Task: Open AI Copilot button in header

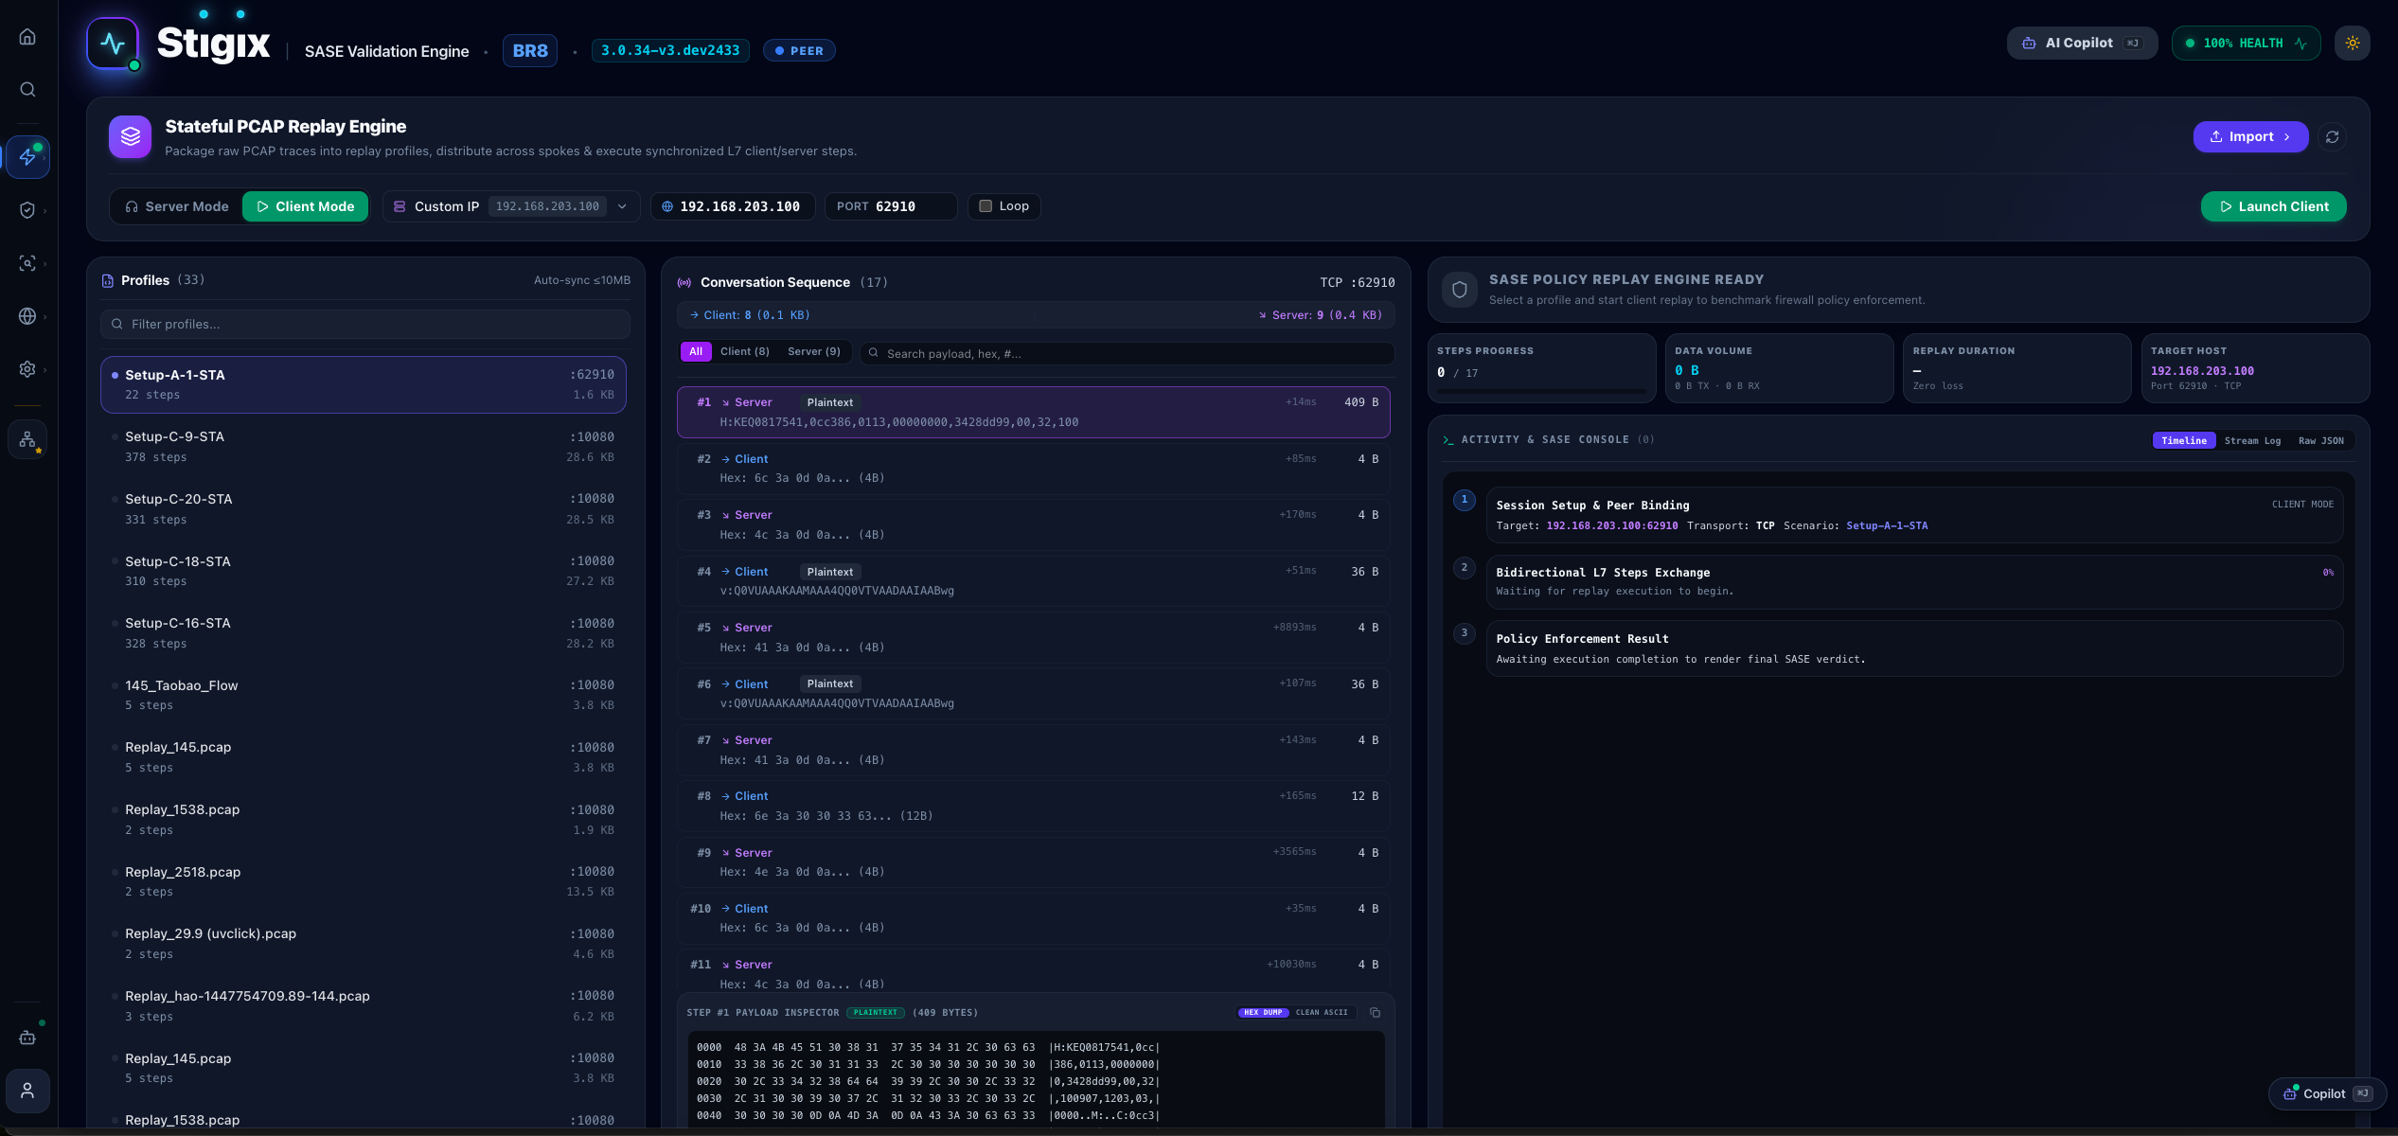Action: point(2082,44)
